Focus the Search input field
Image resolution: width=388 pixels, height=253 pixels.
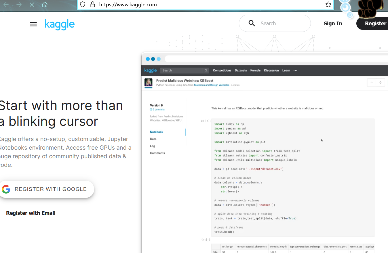(275, 23)
